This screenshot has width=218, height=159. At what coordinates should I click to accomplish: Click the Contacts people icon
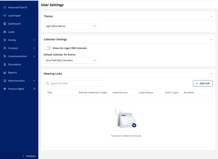tap(5, 48)
